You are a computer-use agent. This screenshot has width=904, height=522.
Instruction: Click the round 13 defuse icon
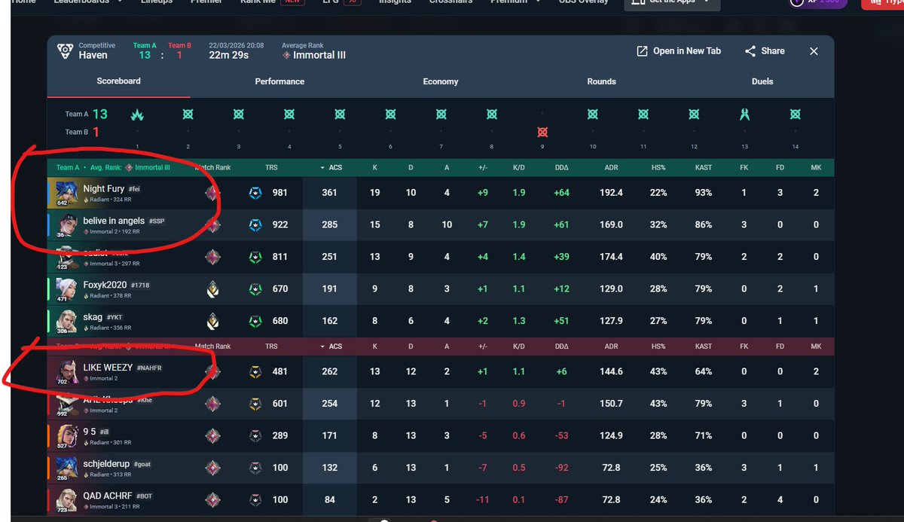click(x=744, y=114)
